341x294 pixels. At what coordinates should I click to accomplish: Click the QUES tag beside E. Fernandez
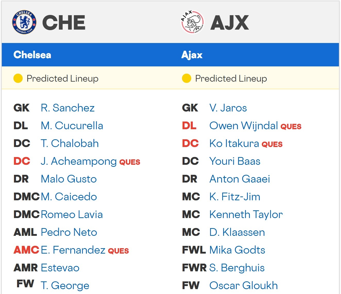(x=118, y=251)
